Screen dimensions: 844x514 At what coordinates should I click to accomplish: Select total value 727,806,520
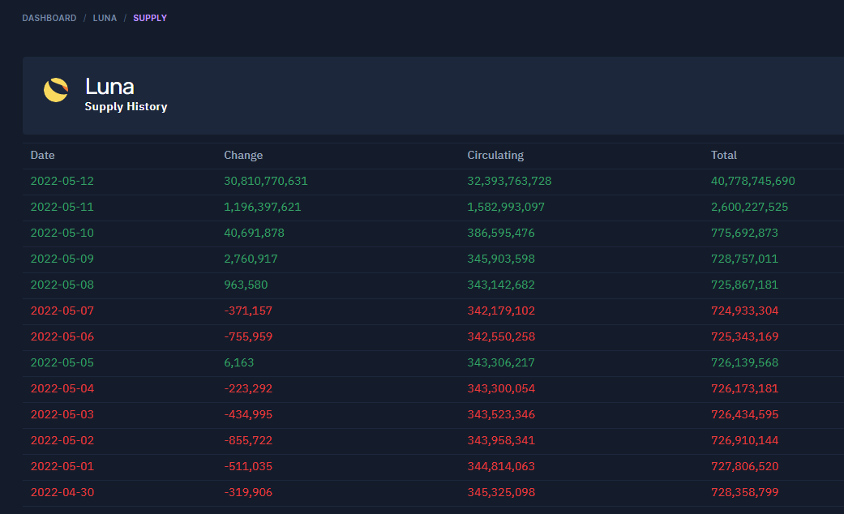(x=744, y=466)
